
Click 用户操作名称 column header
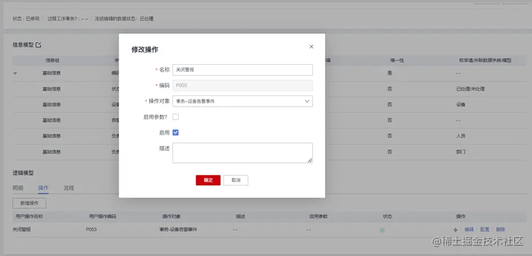click(29, 217)
